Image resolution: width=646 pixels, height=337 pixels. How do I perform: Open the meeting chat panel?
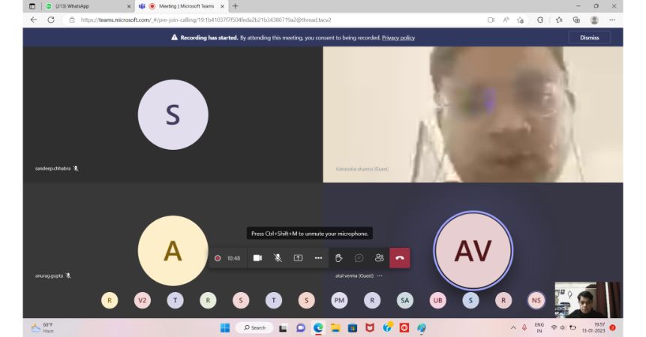coord(359,258)
